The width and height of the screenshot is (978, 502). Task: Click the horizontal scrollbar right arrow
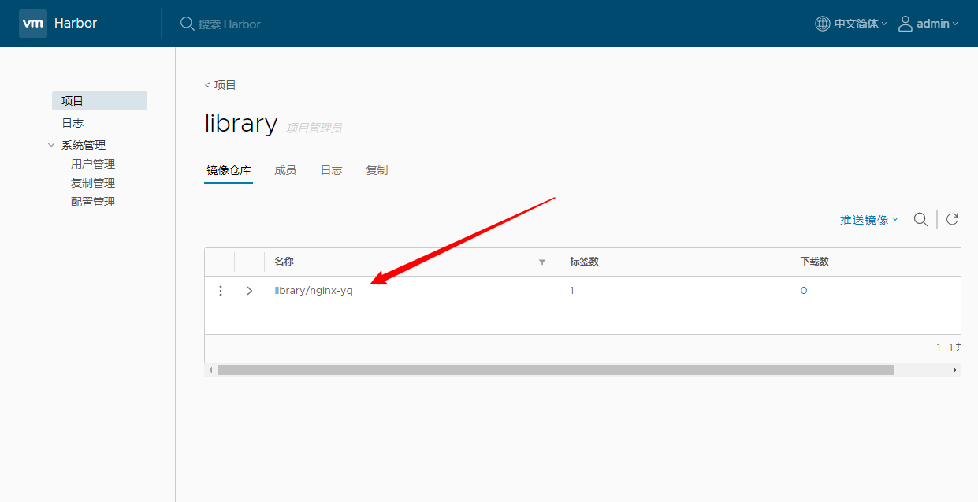[954, 370]
